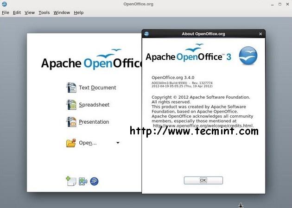This screenshot has height=208, width=292.
Task: Click the AOO340m1 build number line
Action: click(x=182, y=83)
